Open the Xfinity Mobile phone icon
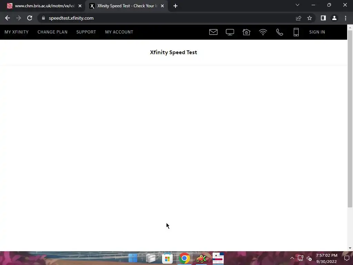Image resolution: width=353 pixels, height=265 pixels. 296,32
